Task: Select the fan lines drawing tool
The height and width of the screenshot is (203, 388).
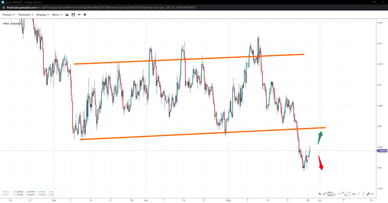Action: (334, 194)
